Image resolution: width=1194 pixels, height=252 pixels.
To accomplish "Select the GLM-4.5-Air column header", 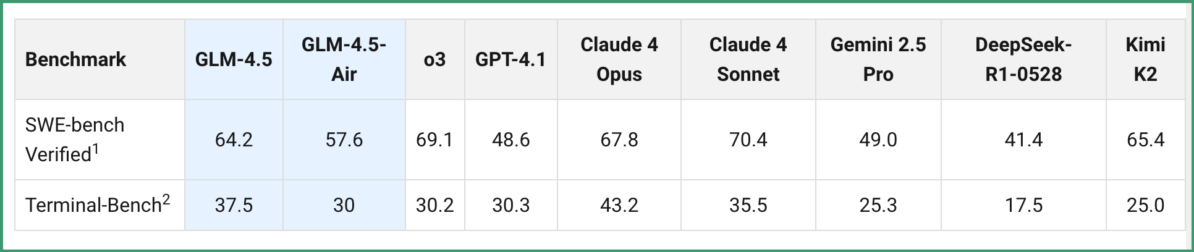I will 344,59.
